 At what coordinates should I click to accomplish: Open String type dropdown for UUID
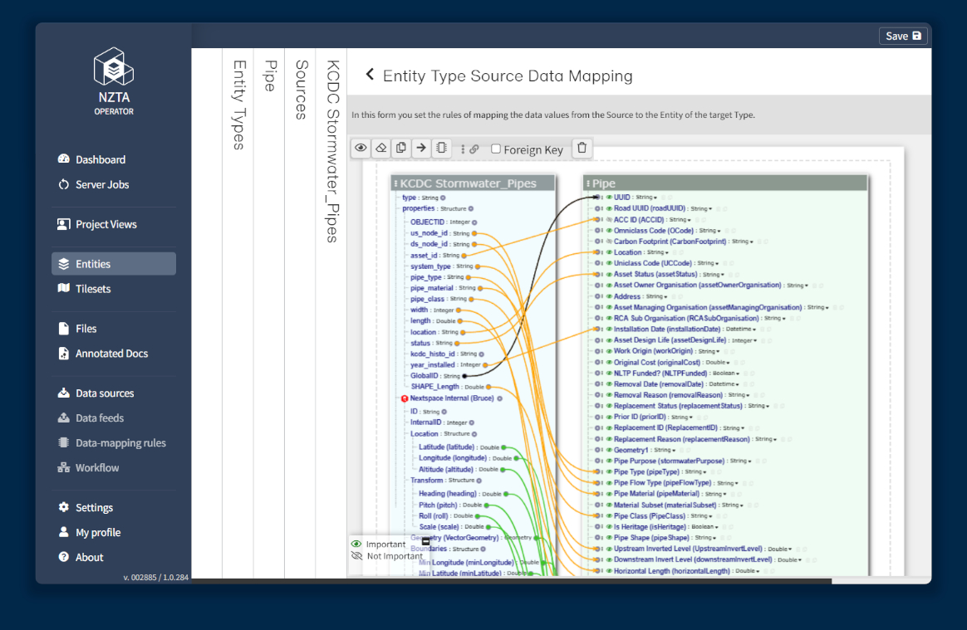click(x=646, y=198)
